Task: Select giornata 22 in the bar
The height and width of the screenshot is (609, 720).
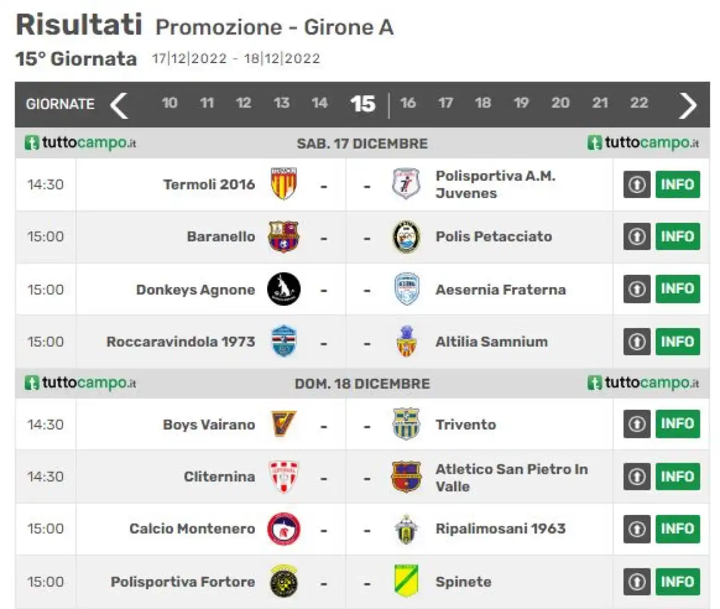Action: pyautogui.click(x=639, y=103)
